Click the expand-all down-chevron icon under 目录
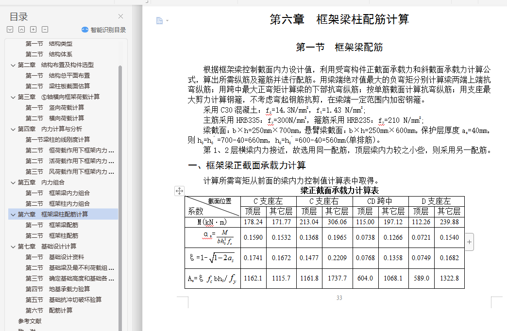Viewport: 507px width, 331px height. tap(10, 30)
